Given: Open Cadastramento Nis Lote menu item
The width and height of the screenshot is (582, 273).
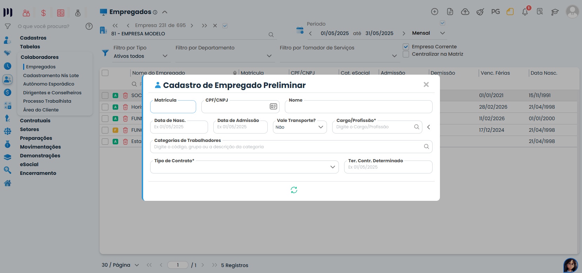Looking at the screenshot, I should click(51, 75).
